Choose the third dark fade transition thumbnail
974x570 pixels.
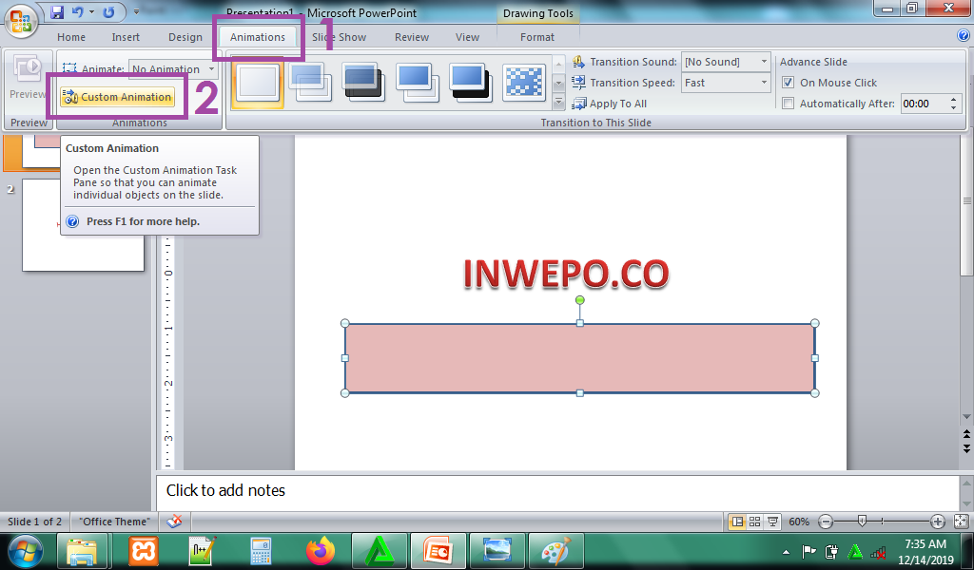364,82
